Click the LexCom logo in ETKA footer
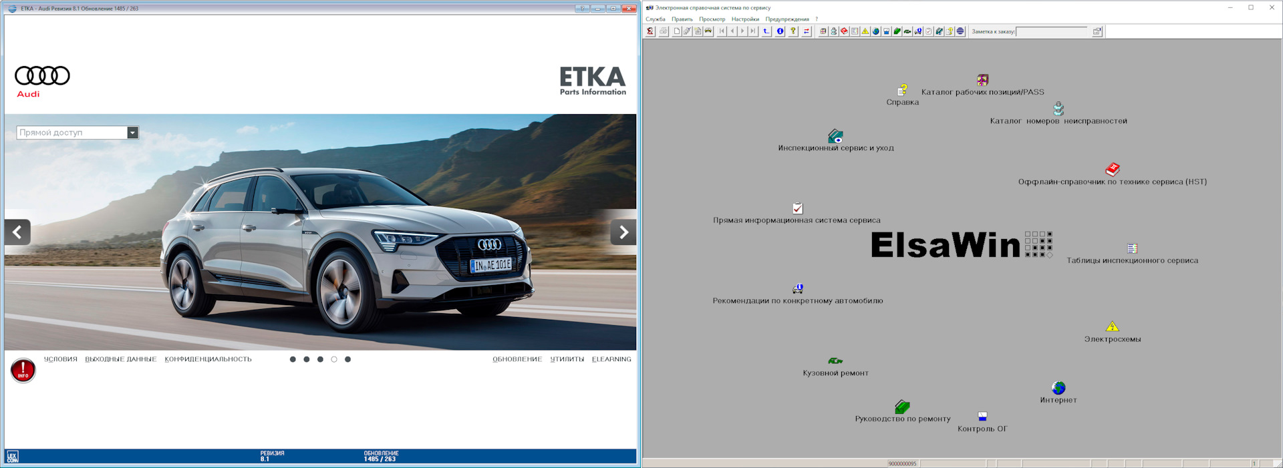The image size is (1283, 468). 13,457
